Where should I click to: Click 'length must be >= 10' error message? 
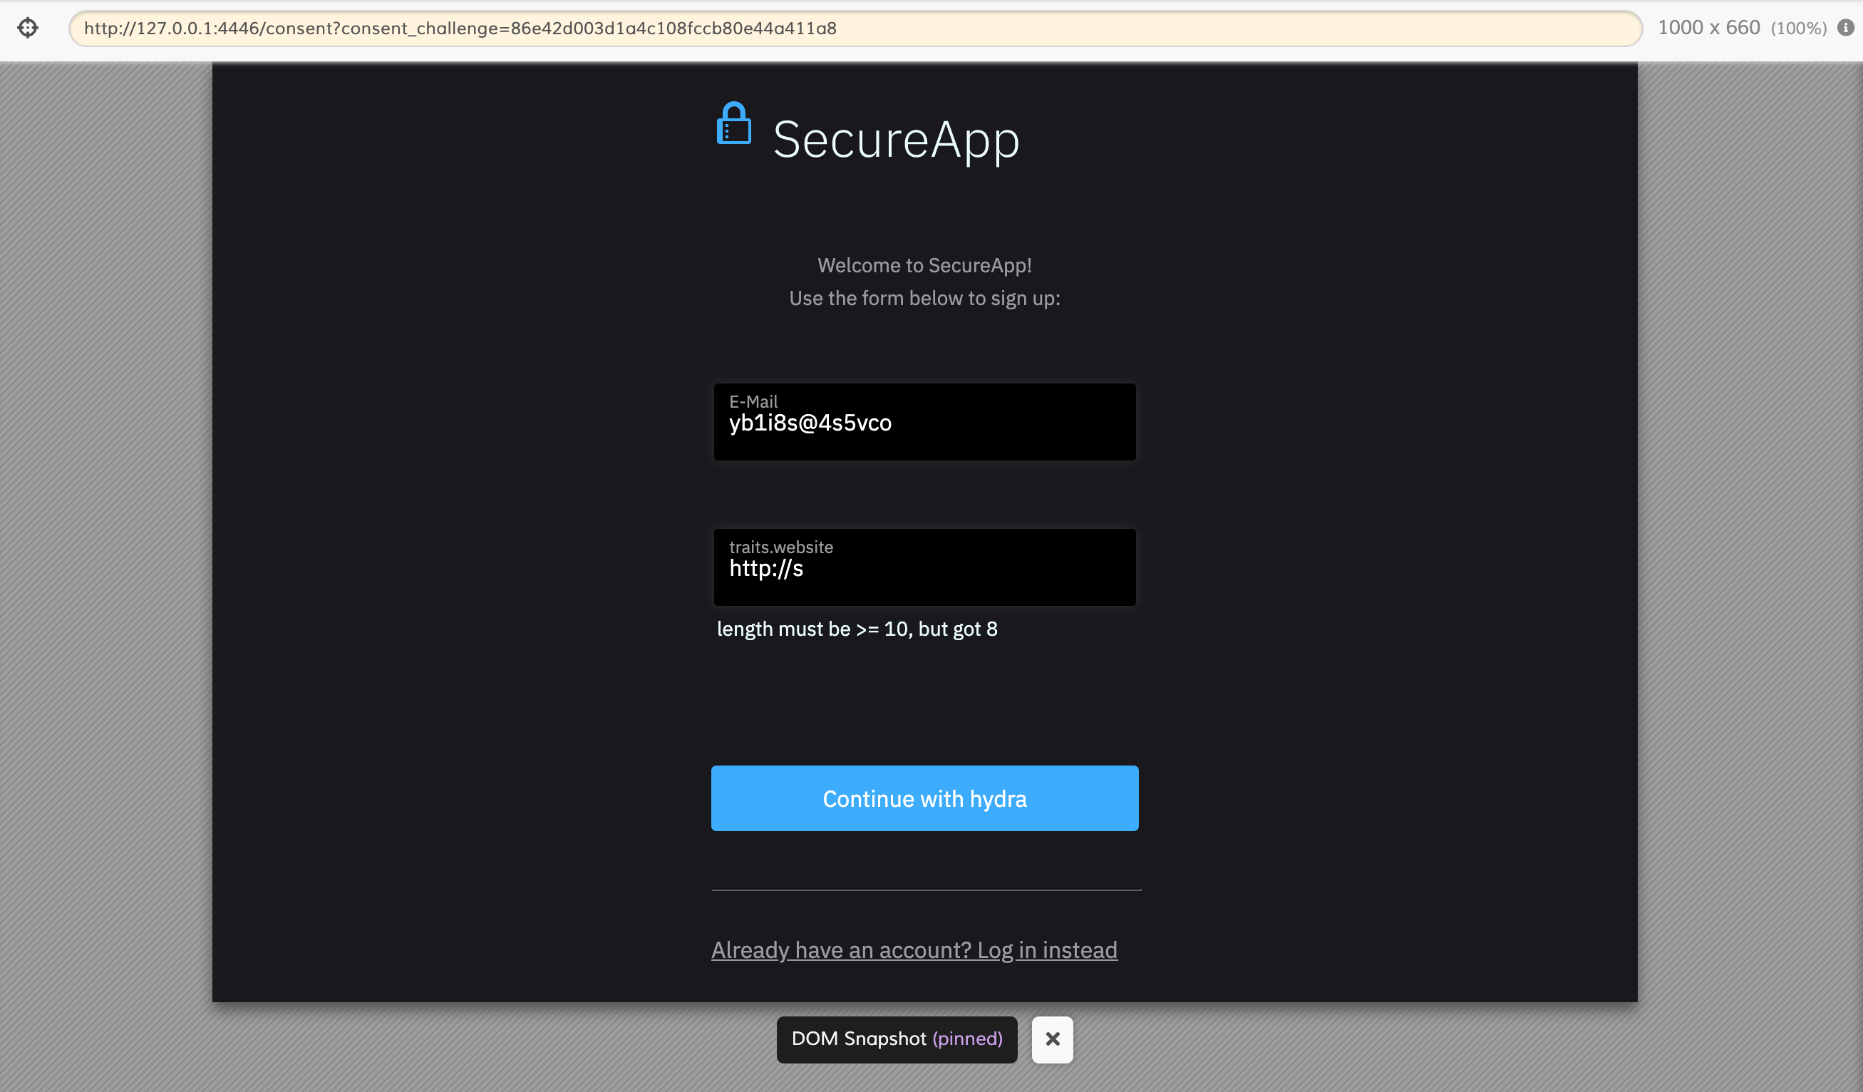pos(857,629)
